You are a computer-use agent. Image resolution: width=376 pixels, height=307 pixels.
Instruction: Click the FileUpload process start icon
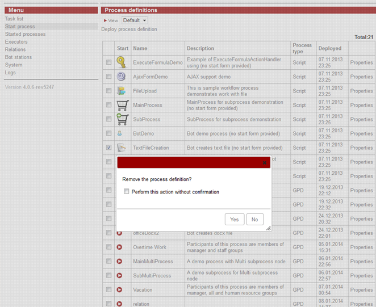tap(121, 91)
